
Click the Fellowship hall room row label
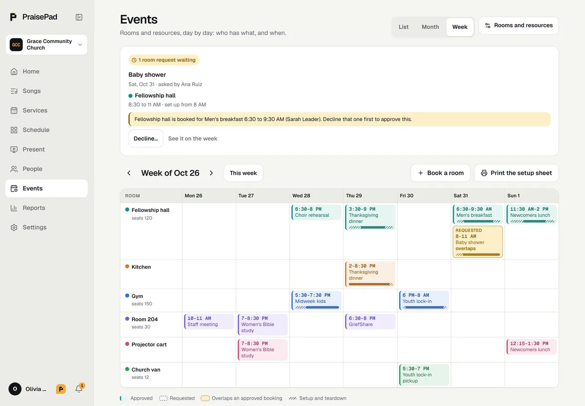coord(150,210)
